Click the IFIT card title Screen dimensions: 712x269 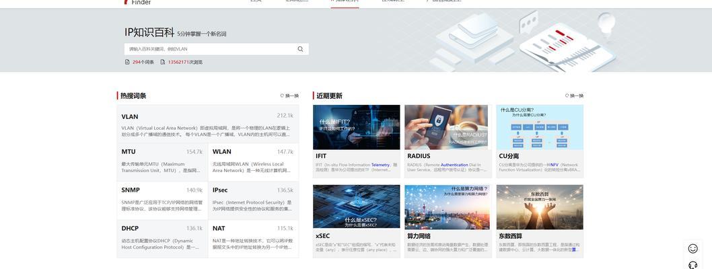(x=321, y=156)
